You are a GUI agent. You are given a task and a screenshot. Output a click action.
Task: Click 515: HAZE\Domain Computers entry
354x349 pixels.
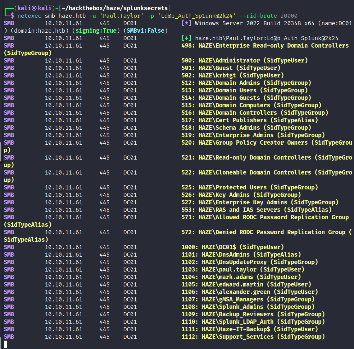[x=251, y=105]
